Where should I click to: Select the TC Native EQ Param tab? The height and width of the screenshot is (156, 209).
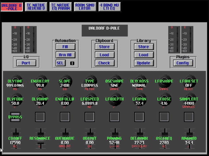point(60,7)
